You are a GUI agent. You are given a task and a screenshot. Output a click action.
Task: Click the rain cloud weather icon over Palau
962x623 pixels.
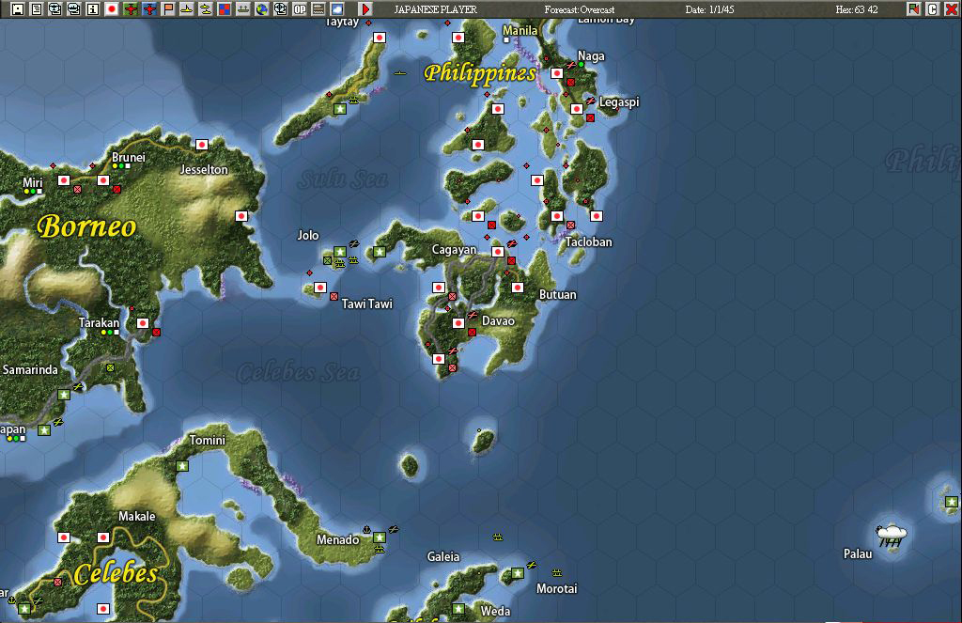[x=891, y=536]
